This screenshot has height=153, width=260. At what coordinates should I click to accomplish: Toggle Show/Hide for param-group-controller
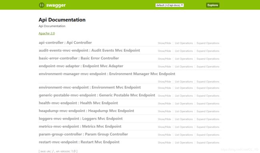164,135
